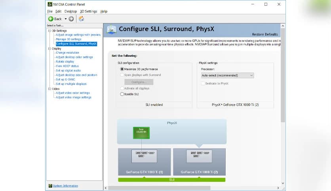Select Maximize 3D performance radio button
Screen dimensions: 331x191
click(122, 69)
